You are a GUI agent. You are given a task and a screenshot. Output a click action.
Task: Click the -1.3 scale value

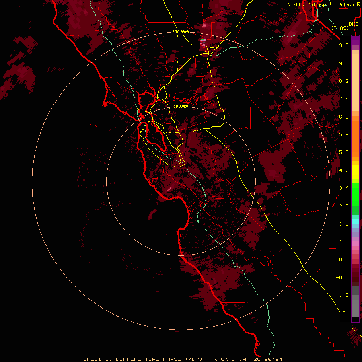tap(343, 295)
